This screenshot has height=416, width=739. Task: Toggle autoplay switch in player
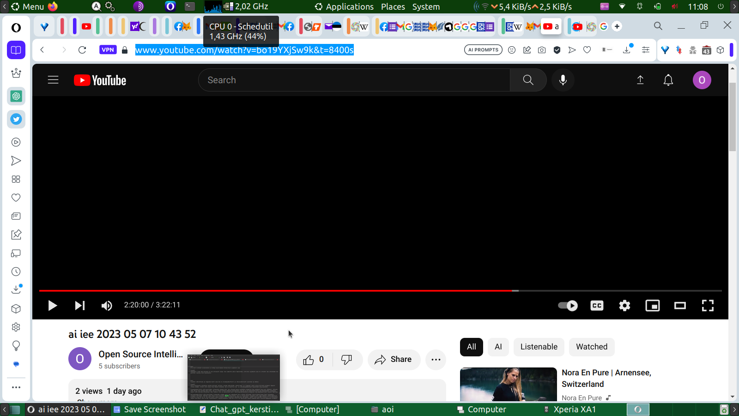click(568, 306)
